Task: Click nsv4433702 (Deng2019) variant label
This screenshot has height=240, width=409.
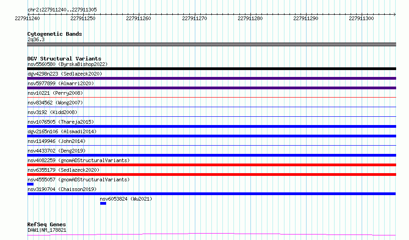Action: tap(57, 151)
